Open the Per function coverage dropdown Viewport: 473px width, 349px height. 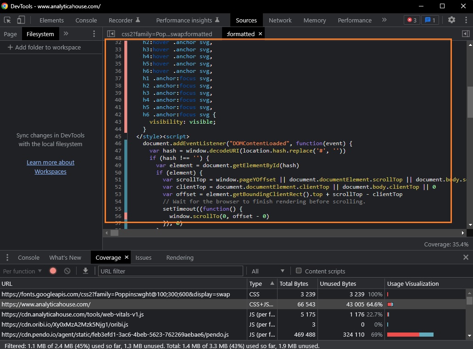(x=22, y=271)
